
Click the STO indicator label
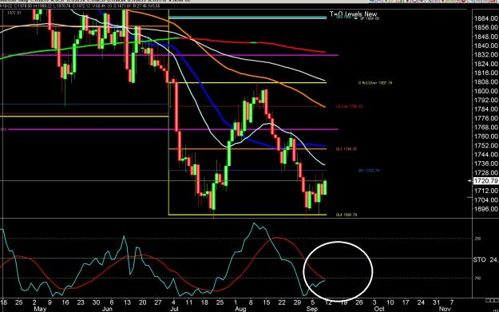[479, 260]
